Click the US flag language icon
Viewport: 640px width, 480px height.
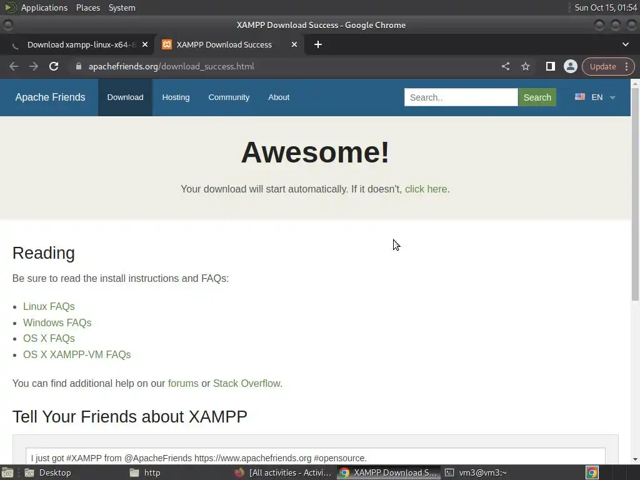click(x=579, y=97)
